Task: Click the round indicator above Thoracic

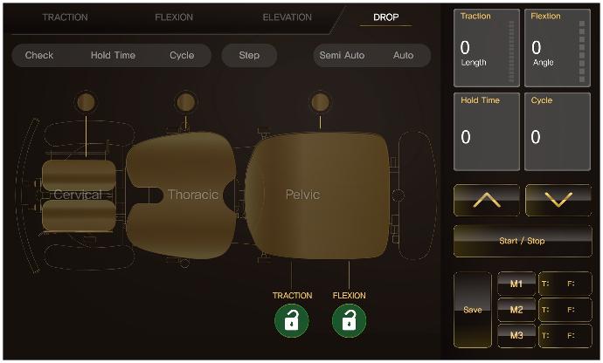Action: (x=185, y=103)
